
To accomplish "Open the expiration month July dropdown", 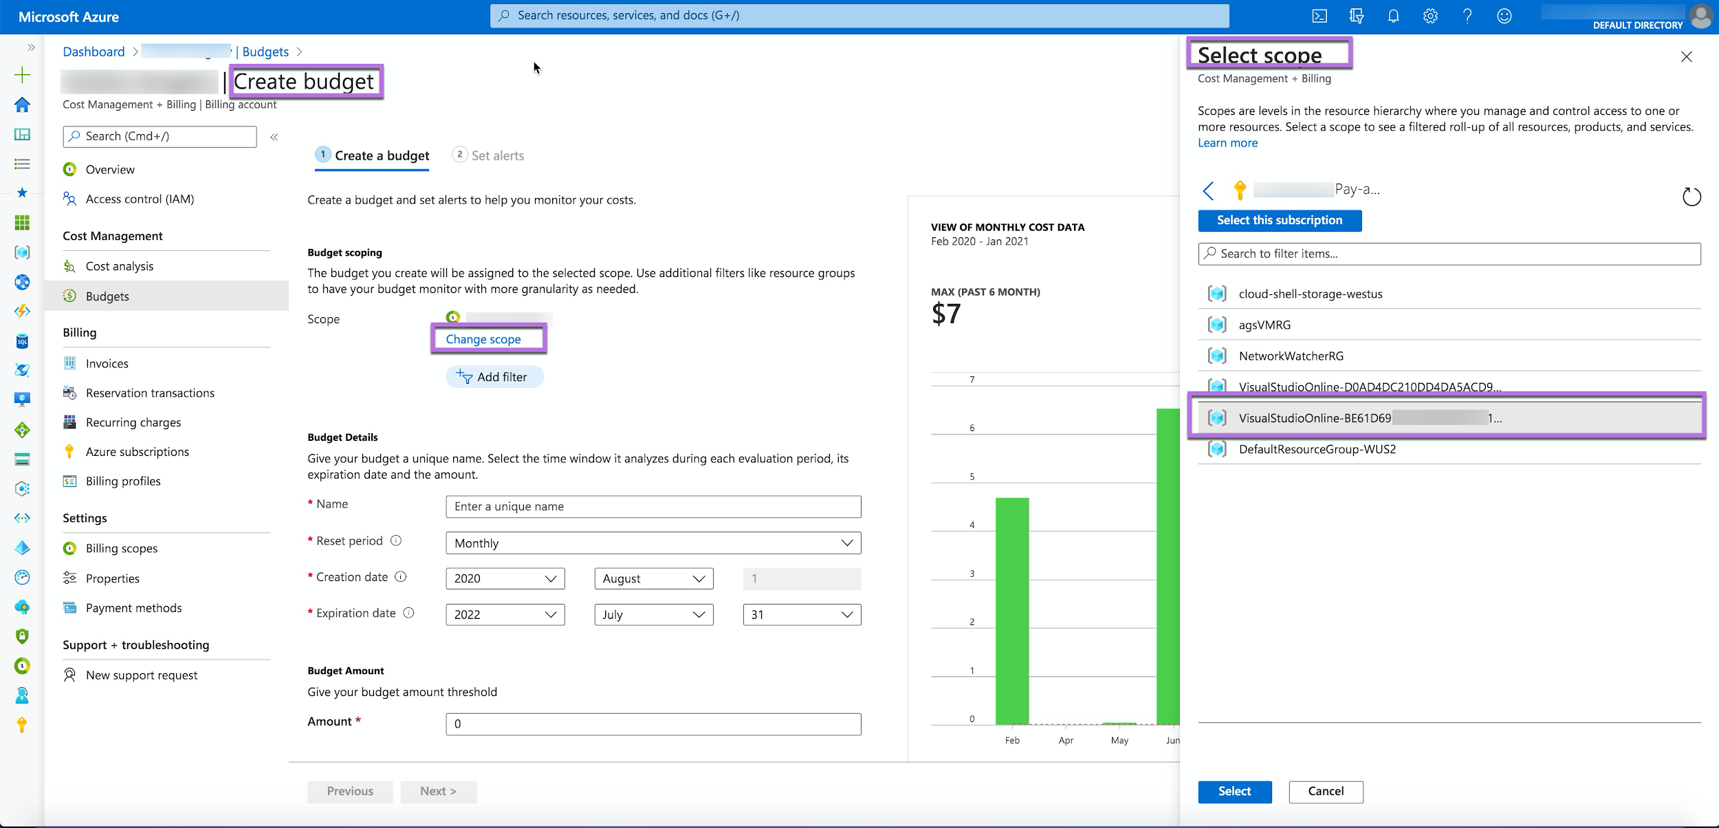I will (654, 615).
